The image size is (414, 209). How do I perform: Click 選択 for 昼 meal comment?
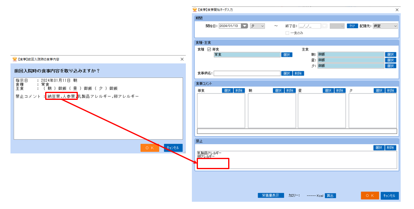[328, 91]
